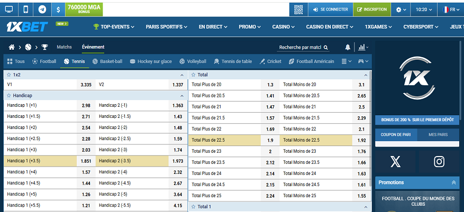The height and width of the screenshot is (212, 464).
Task: Click the trophy breadcrumb icon
Action: click(44, 47)
